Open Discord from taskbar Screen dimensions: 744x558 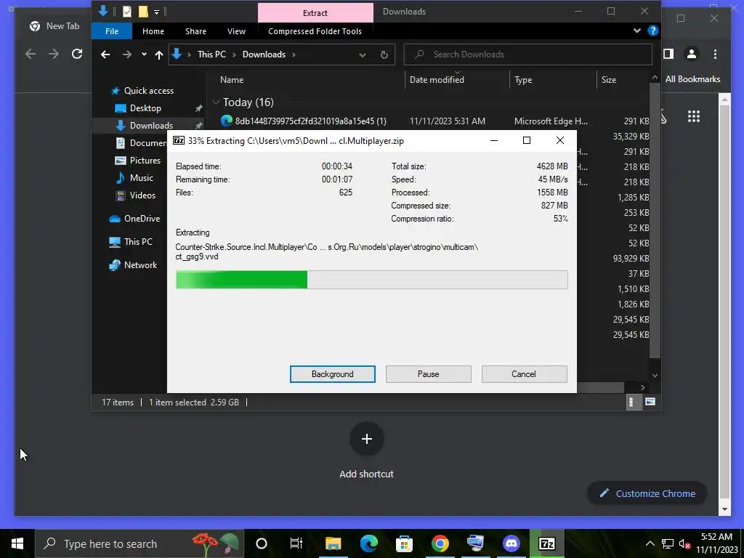click(x=511, y=543)
